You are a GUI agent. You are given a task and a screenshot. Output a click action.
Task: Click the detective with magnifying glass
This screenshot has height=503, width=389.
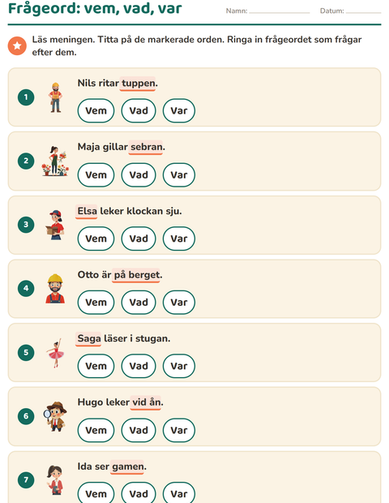coord(55,416)
